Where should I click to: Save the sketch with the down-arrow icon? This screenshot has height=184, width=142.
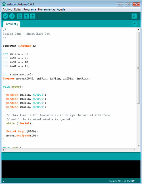[33, 16]
